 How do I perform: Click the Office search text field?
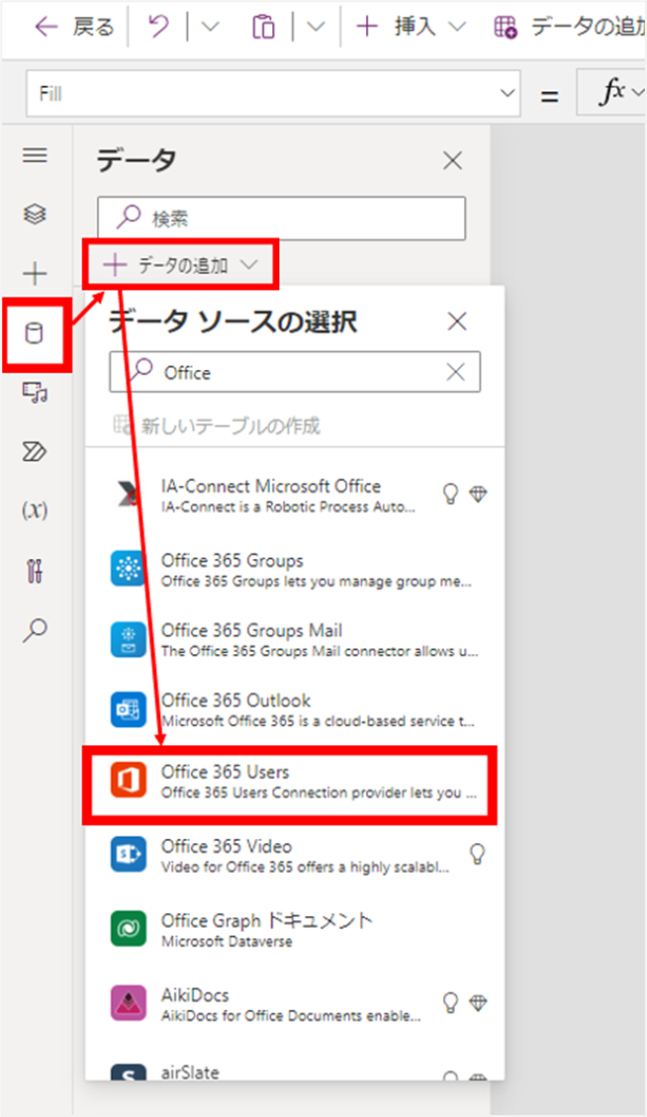[295, 372]
